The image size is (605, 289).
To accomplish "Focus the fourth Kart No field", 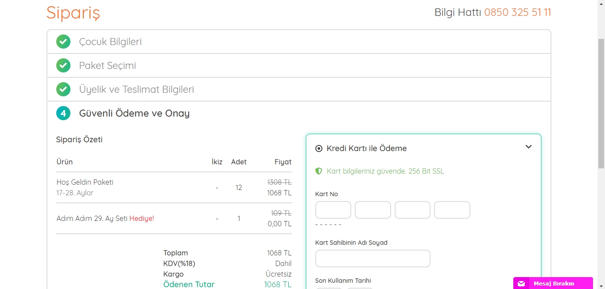I will click(452, 210).
